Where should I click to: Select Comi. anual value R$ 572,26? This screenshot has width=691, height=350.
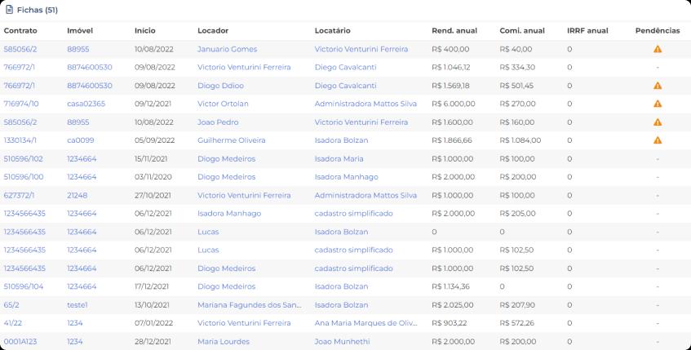[x=517, y=323]
